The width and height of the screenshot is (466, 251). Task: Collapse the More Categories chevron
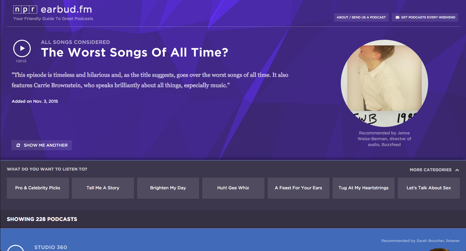[x=457, y=170]
